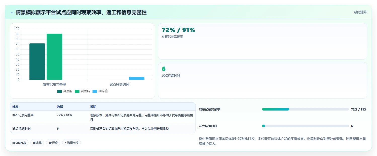This screenshot has width=377, height=156.
Task: Click the 试点持续时间 x-axis label
Action: (x=119, y=85)
